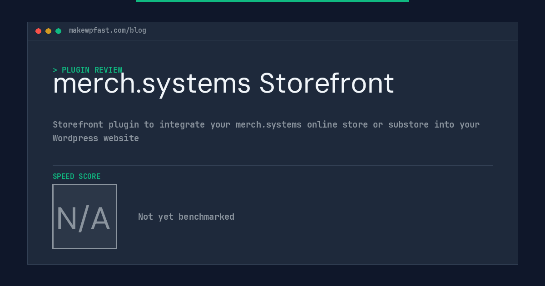Click the Storefront plugin description paragraph
545x286 pixels.
[266, 131]
